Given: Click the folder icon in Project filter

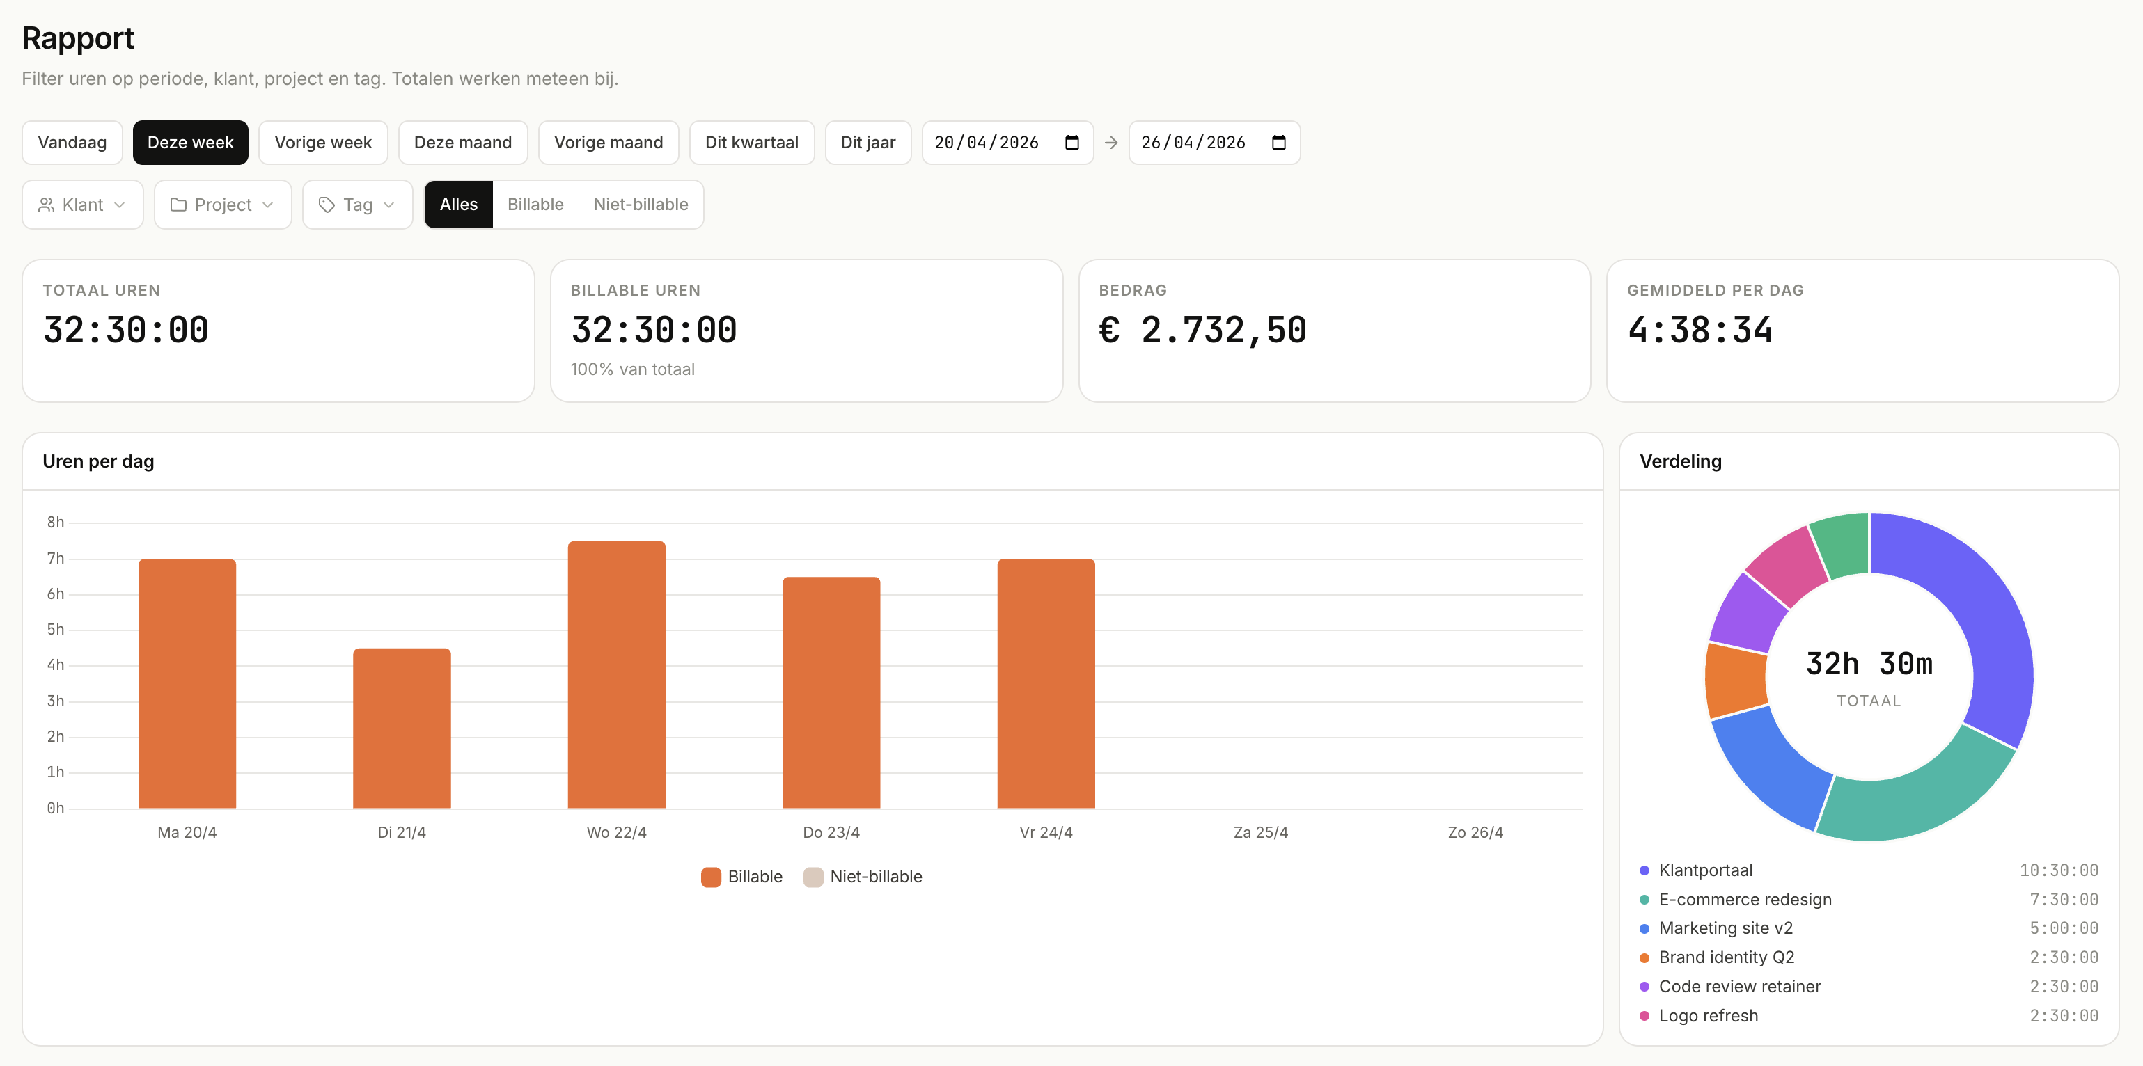Looking at the screenshot, I should click(178, 205).
